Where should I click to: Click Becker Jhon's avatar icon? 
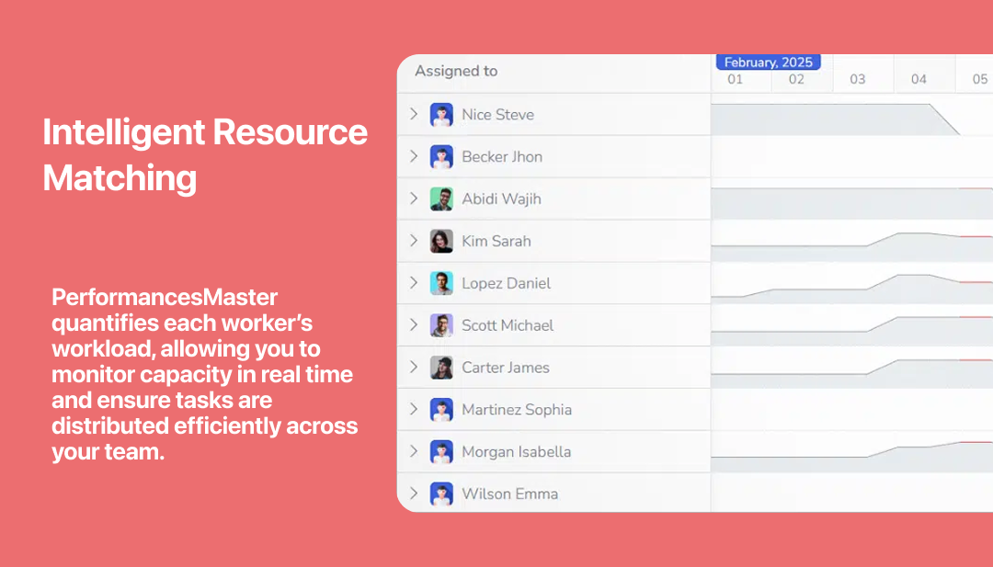pyautogui.click(x=441, y=157)
